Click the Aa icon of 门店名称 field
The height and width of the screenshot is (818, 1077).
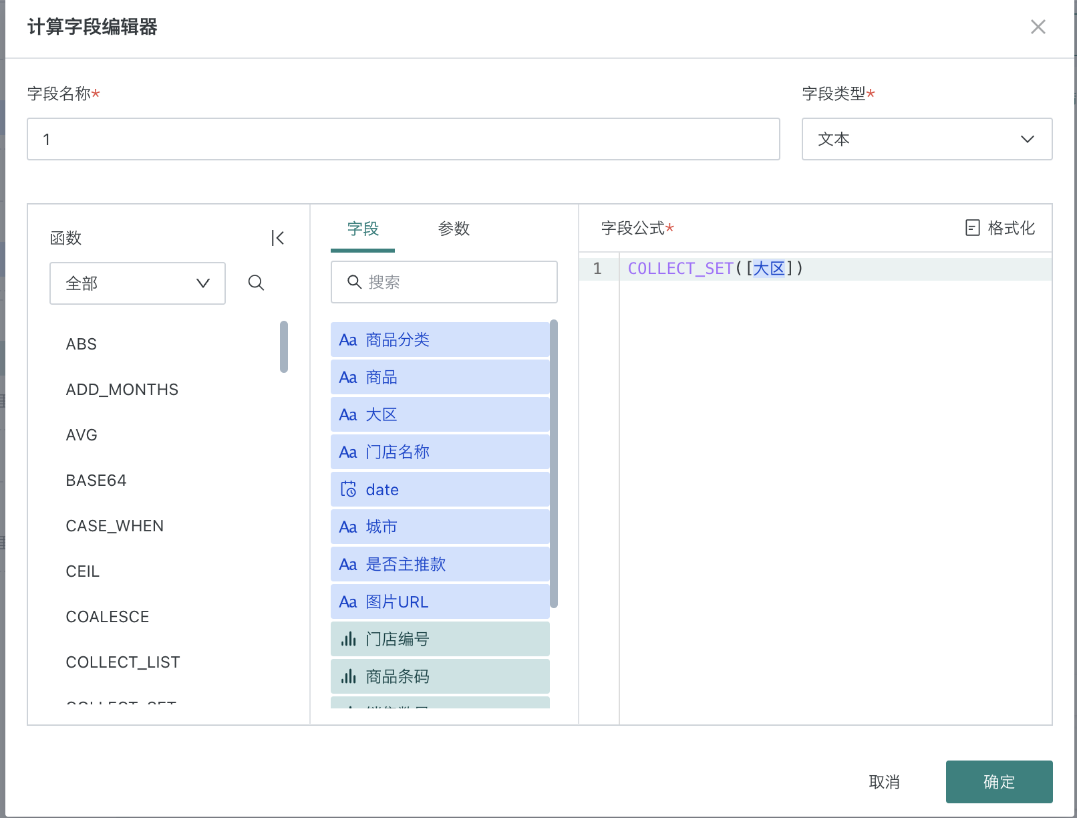click(348, 452)
